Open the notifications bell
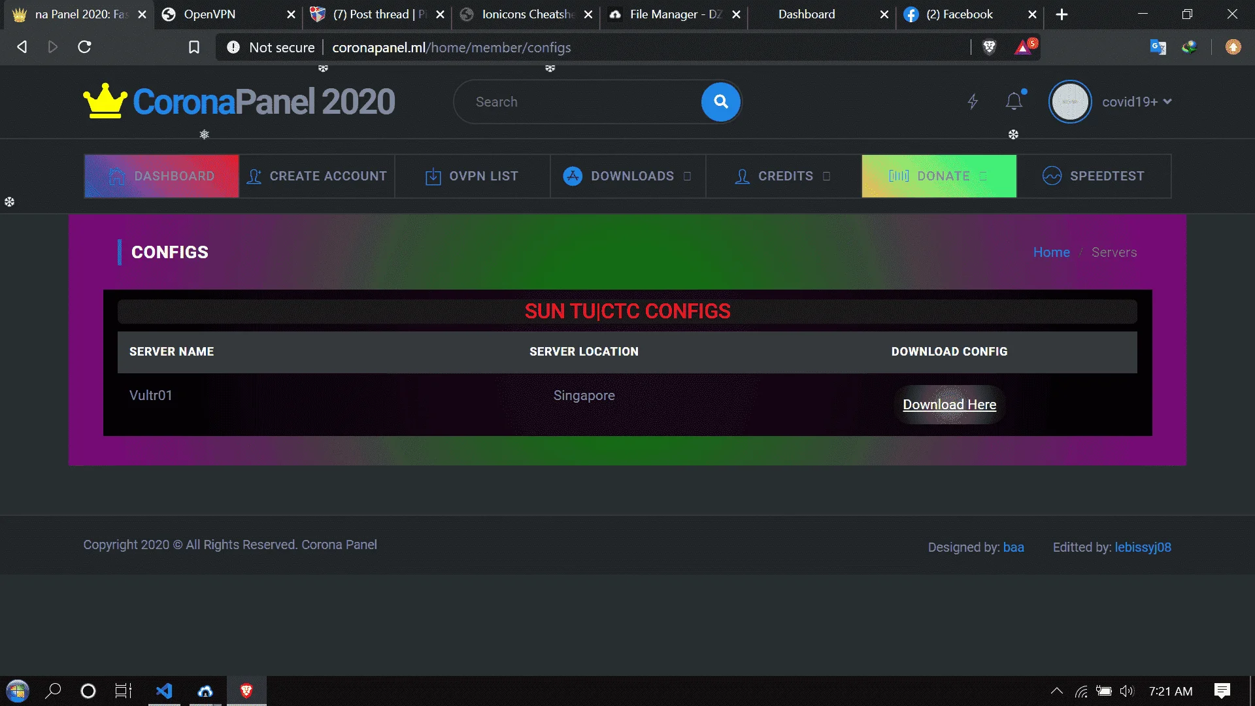 click(x=1014, y=101)
